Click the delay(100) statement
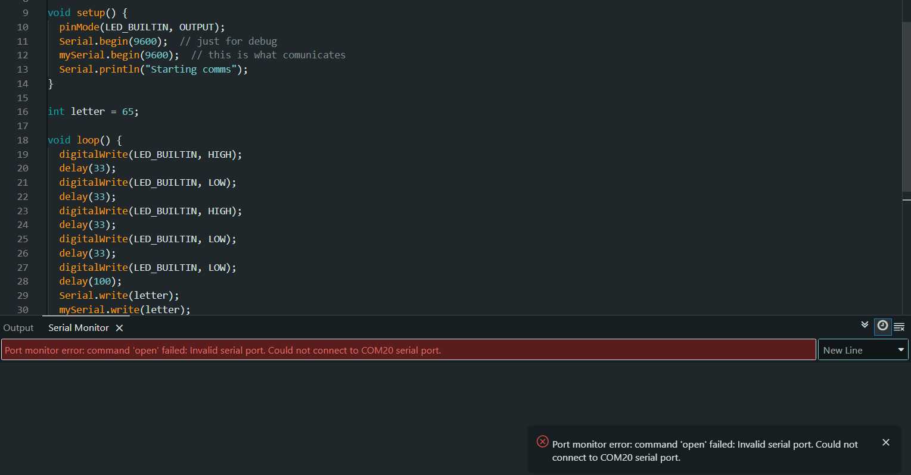911x475 pixels. click(x=90, y=282)
